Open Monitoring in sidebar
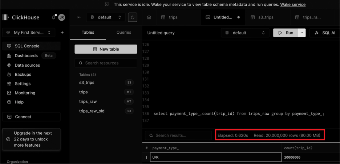 31,93
